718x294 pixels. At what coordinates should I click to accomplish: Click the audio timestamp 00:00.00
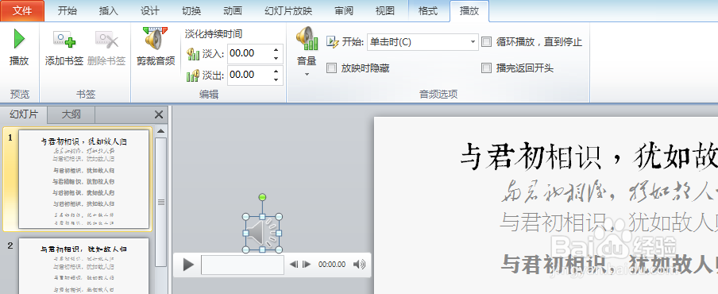point(332,265)
